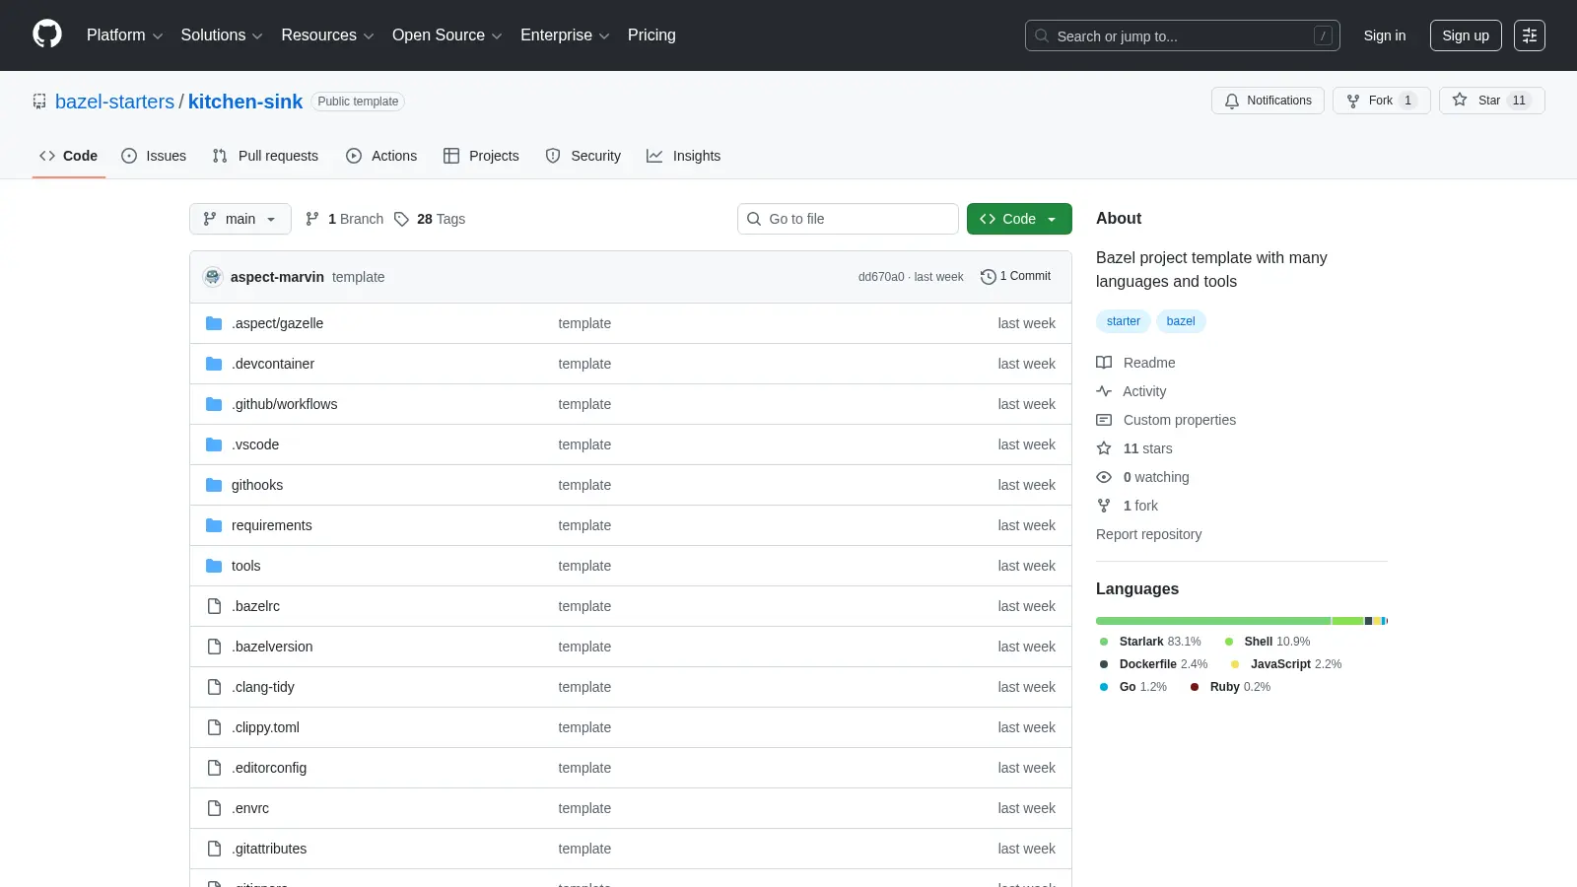Viewport: 1577px width, 887px height.
Task: Click the Shell 10.9% language entry
Action: [1268, 642]
